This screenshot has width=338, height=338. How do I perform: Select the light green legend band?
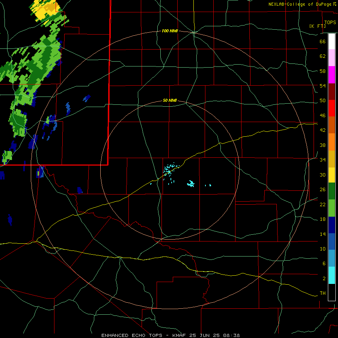332,208
